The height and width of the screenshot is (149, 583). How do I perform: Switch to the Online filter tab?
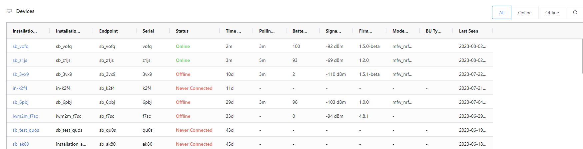pyautogui.click(x=525, y=13)
